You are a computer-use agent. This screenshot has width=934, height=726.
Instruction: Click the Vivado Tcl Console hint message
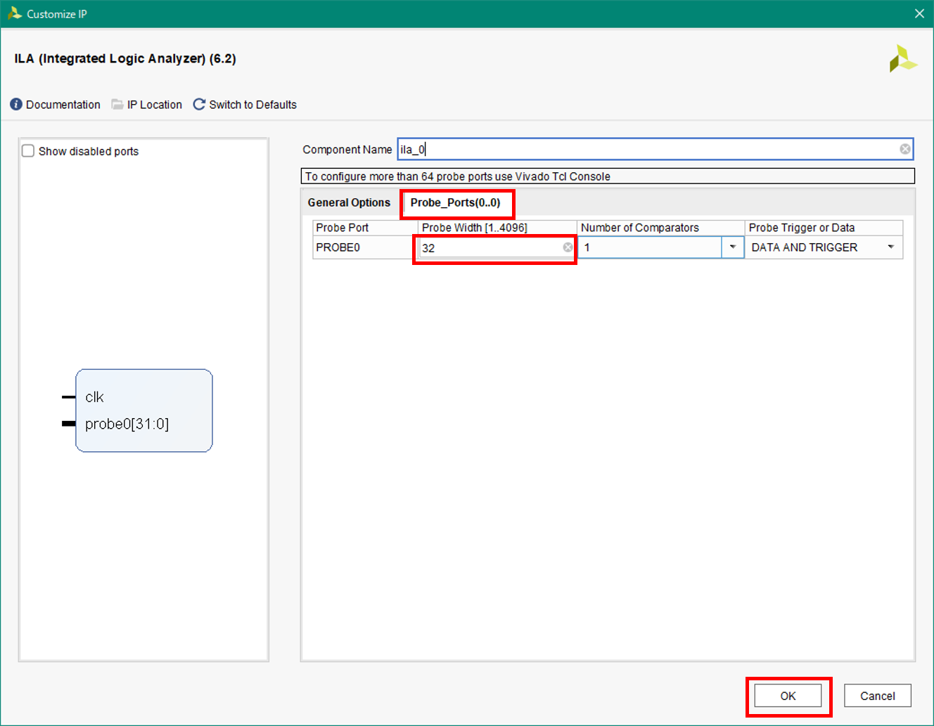608,176
